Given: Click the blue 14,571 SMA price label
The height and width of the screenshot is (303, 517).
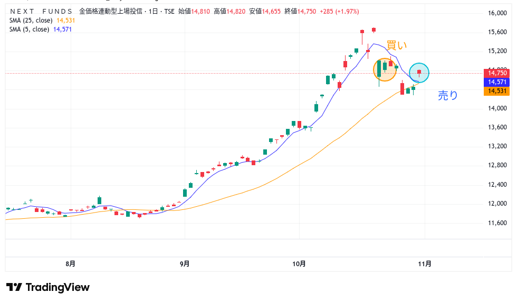Looking at the screenshot, I should tap(497, 82).
